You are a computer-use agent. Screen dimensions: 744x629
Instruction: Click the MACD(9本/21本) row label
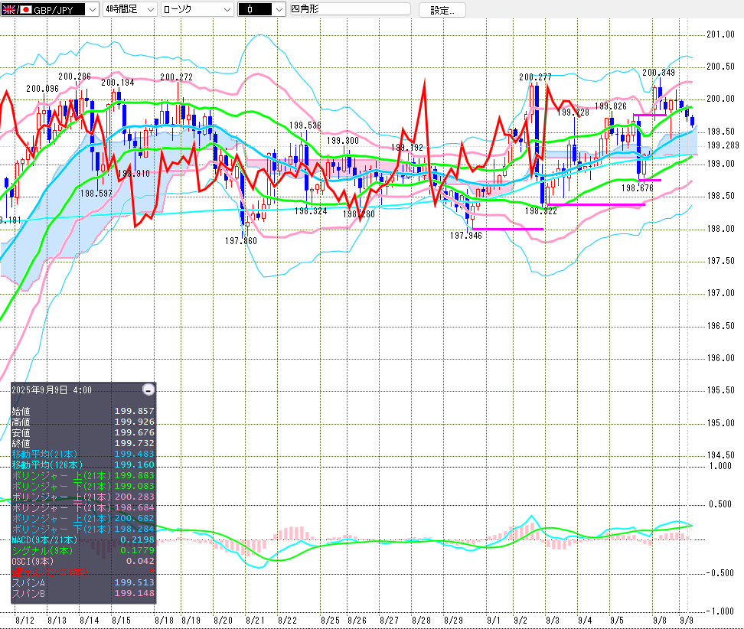44,539
